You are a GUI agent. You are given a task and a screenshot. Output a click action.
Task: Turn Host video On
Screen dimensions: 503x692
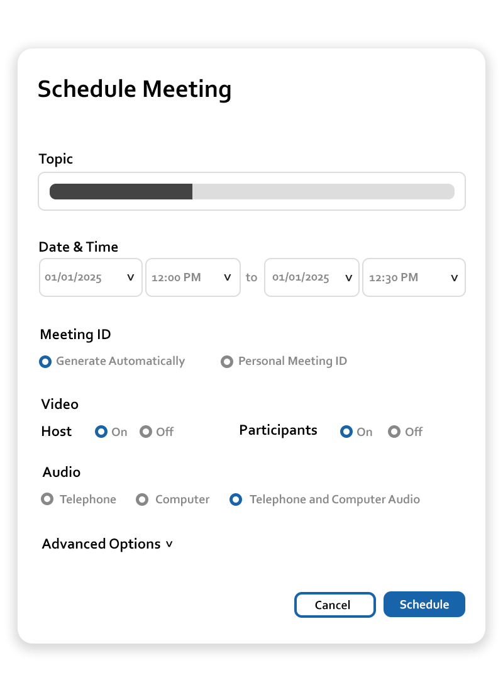(x=101, y=432)
